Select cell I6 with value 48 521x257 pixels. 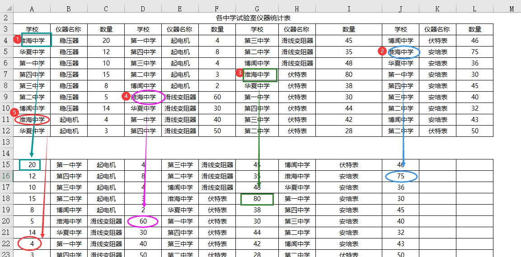348,63
